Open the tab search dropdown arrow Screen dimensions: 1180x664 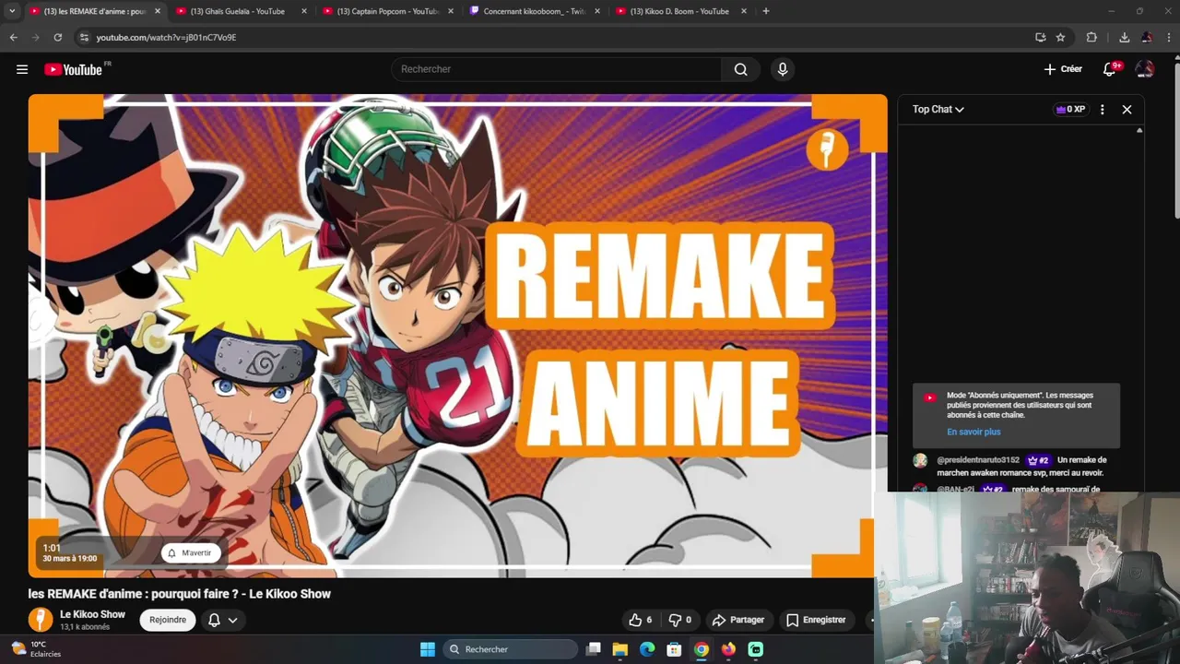point(12,11)
